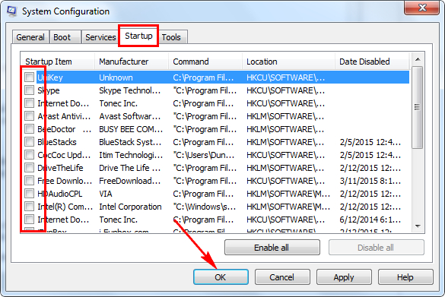Click the 'Intel Corporation' cell
Screen dimensions: 445x297
(x=130, y=207)
